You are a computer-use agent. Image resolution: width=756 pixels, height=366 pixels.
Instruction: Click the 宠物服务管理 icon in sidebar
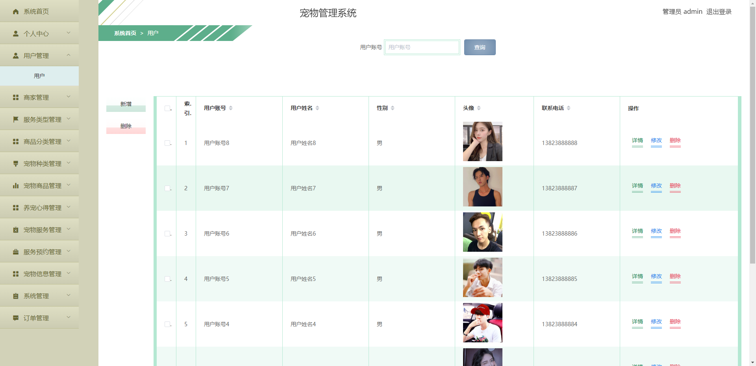point(15,229)
